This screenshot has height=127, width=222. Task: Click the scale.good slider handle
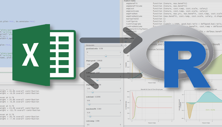point(97,80)
